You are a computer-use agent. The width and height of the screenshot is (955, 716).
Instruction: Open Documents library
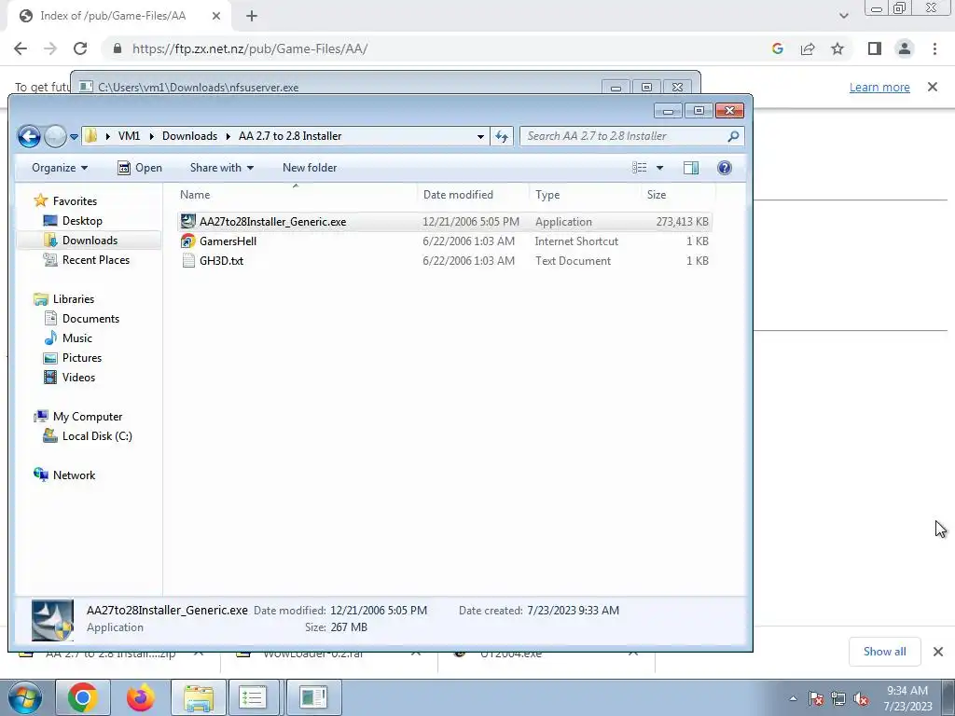90,319
